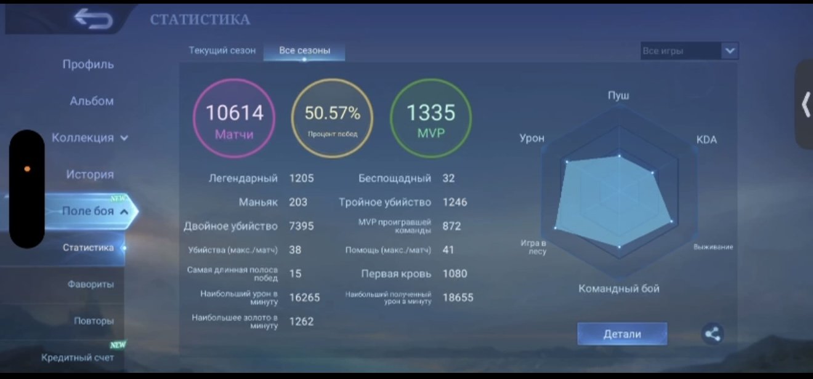Viewport: 813px width, 379px height.
Task: Select the win rate percentage circle
Action: [x=333, y=119]
